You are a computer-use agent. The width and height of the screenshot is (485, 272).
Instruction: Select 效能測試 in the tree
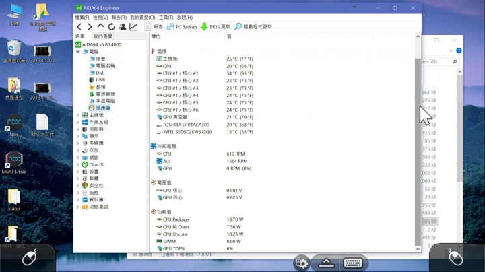(95, 207)
